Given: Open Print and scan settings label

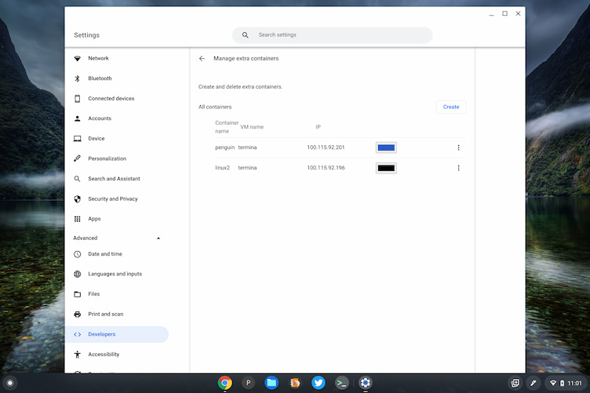Looking at the screenshot, I should [105, 314].
